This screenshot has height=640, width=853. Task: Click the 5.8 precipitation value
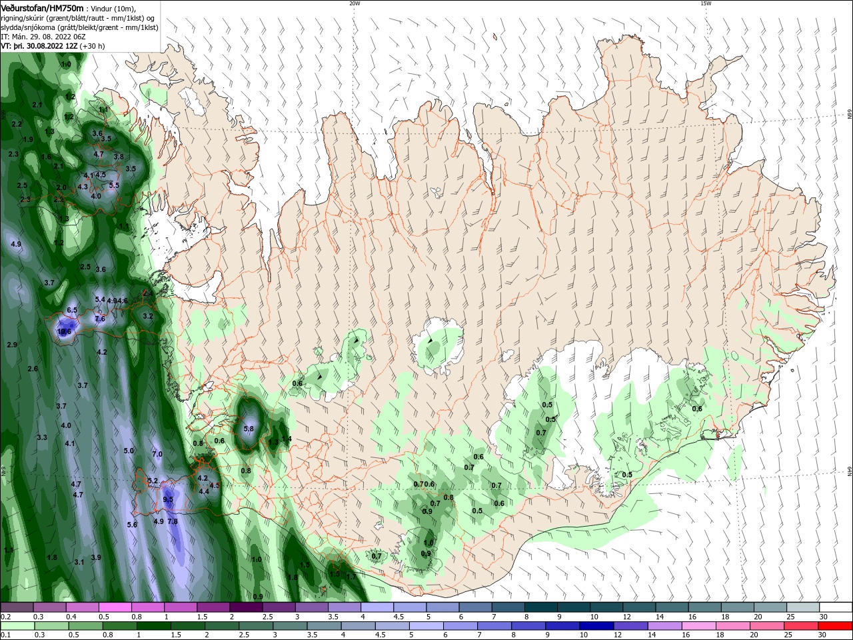coord(249,429)
